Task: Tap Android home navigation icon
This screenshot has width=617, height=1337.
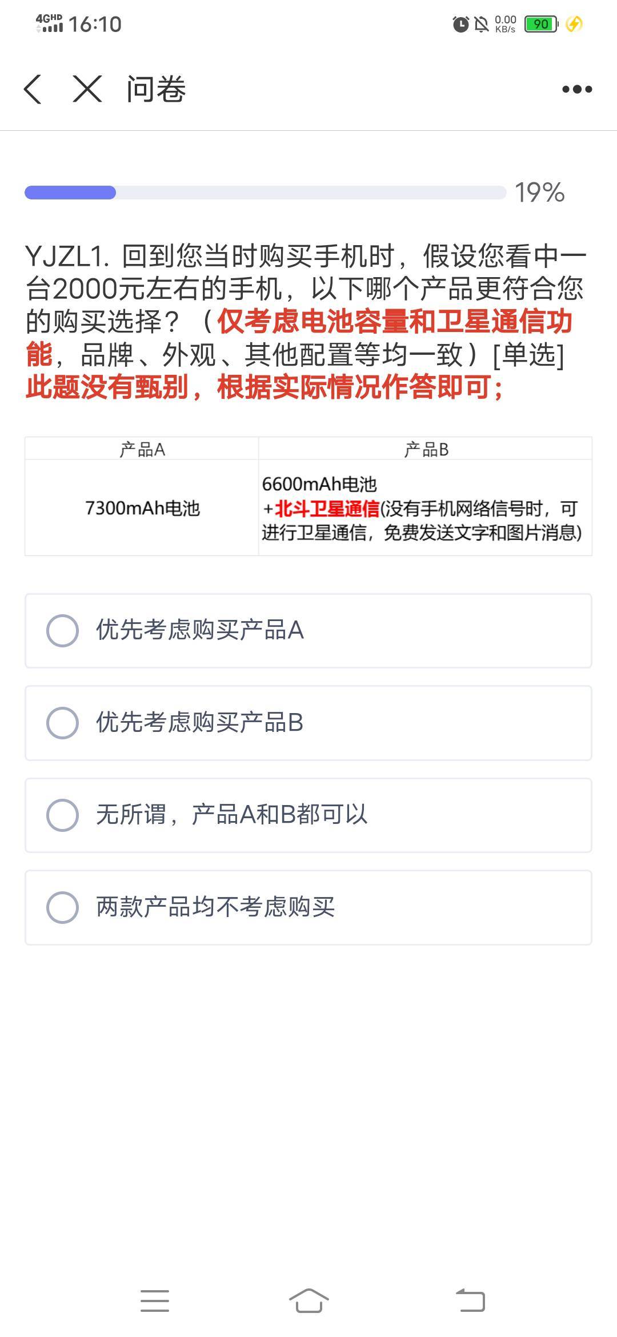Action: [x=308, y=1301]
